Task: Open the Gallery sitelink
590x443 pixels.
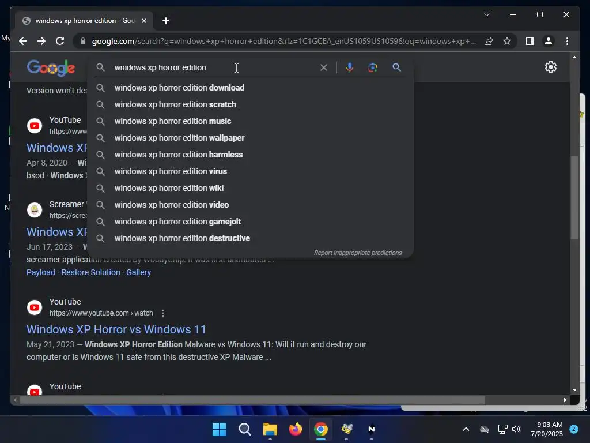Action: pyautogui.click(x=138, y=272)
